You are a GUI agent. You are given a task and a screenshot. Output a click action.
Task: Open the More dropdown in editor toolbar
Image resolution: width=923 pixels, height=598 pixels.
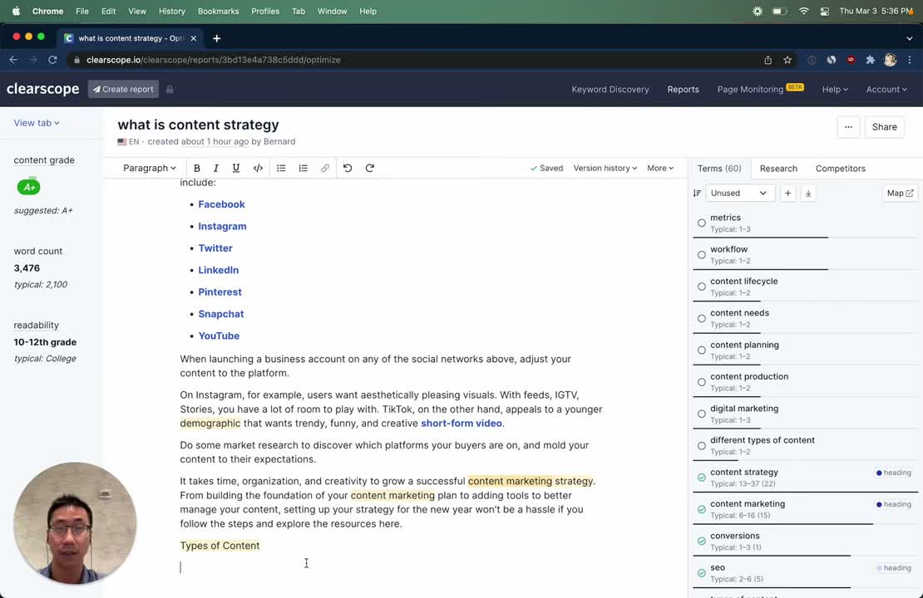tap(660, 168)
